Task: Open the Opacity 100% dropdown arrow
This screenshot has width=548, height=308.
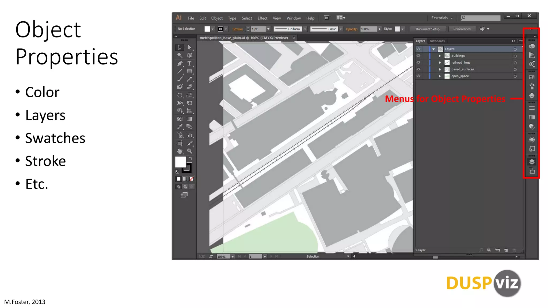Action: point(379,29)
